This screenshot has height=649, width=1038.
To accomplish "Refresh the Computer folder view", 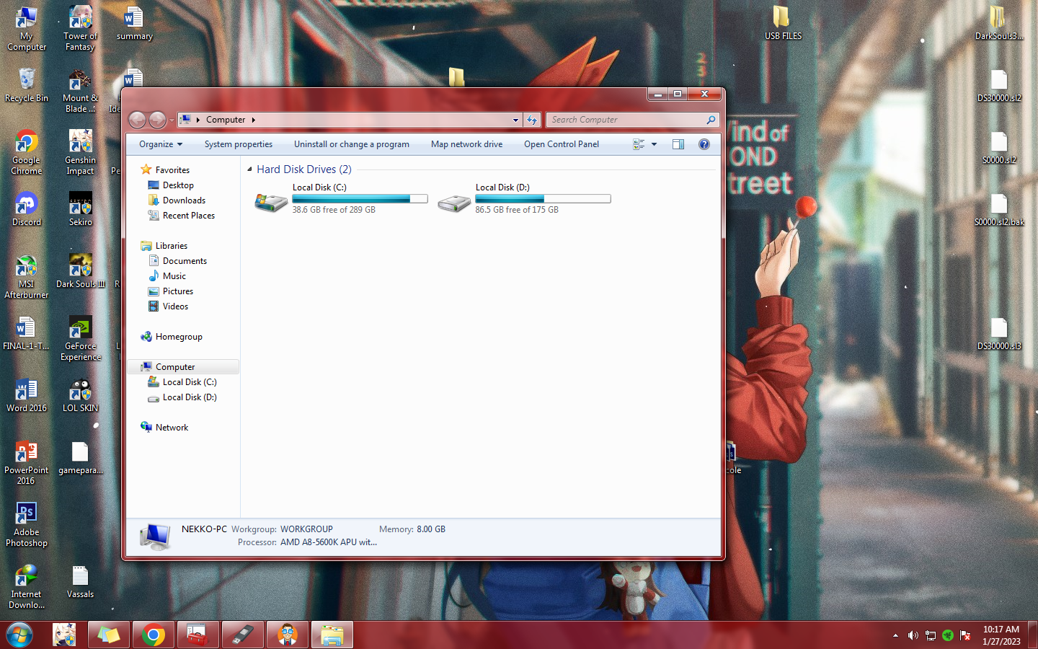I will [532, 120].
